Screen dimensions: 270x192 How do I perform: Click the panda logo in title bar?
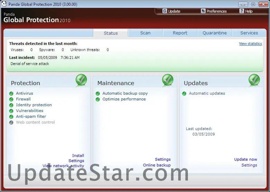[x=4, y=4]
